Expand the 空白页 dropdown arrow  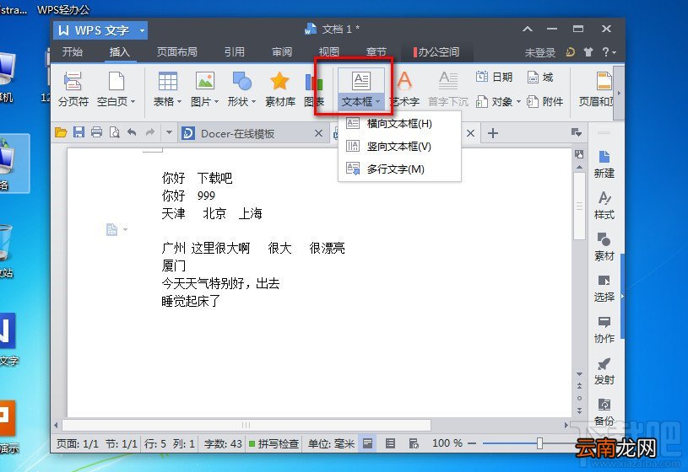133,102
